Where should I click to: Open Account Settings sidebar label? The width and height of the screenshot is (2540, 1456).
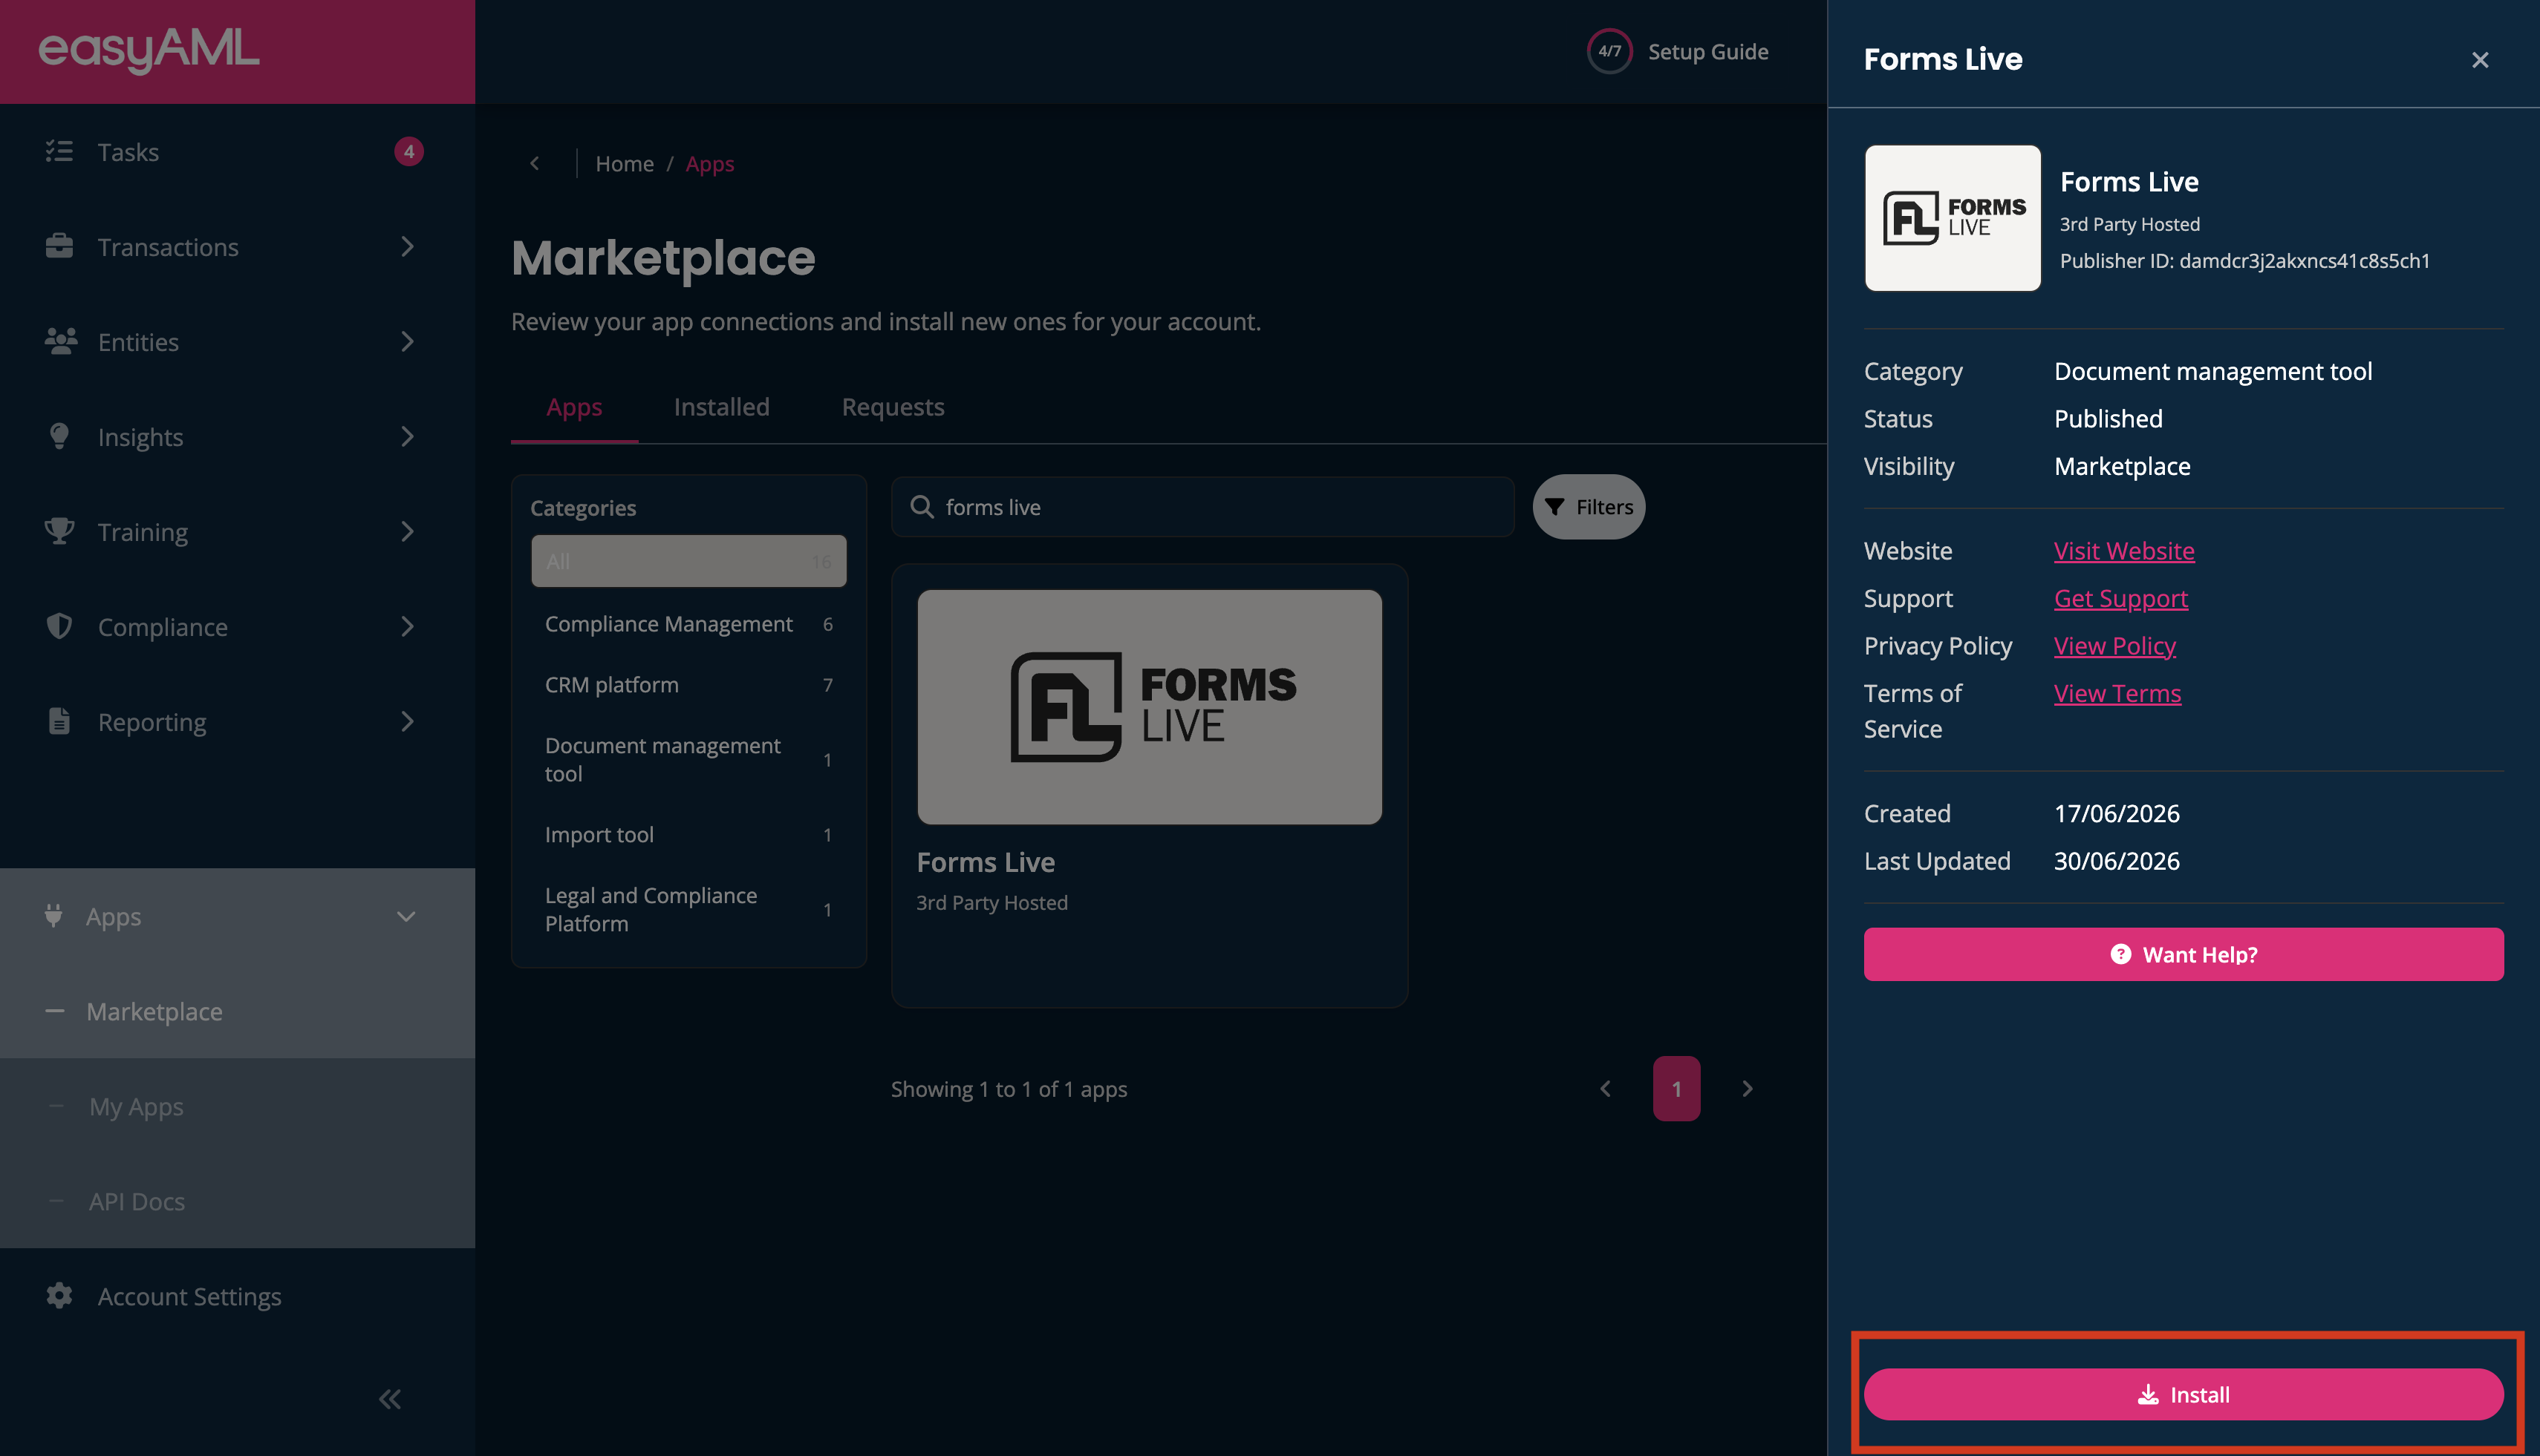coord(189,1296)
